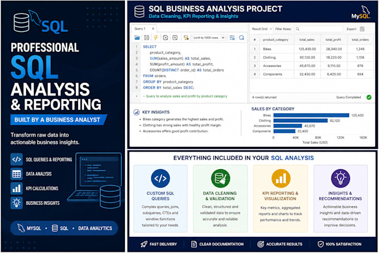Click the GROUP BY product_category code line
The height and width of the screenshot is (253, 379).
tap(168, 82)
